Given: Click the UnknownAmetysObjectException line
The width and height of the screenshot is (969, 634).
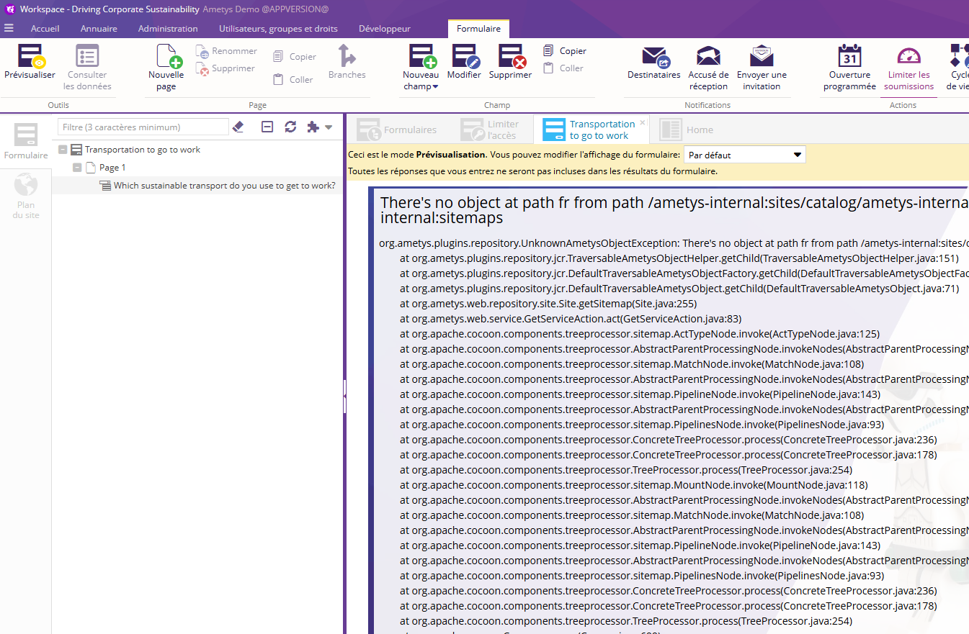Looking at the screenshot, I should 674,243.
